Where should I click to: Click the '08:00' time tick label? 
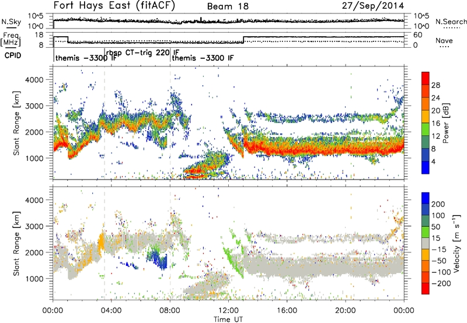point(170,311)
